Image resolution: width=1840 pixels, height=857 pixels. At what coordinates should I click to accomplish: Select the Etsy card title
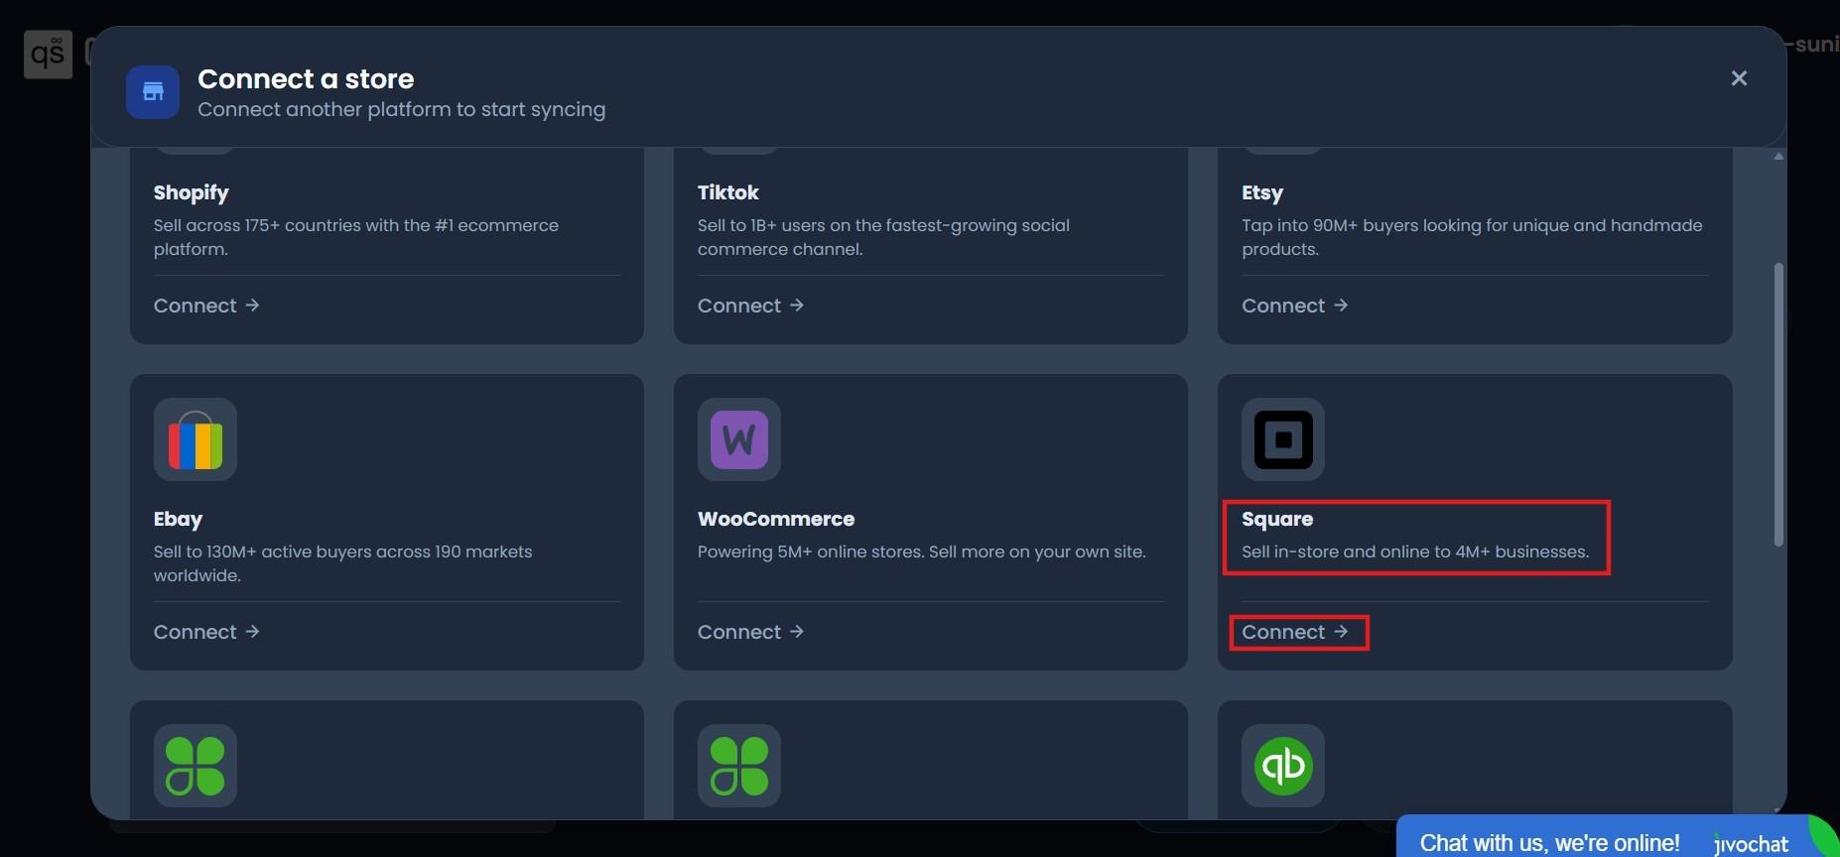pos(1262,192)
